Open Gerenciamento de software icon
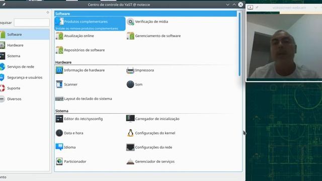322x181 pixels. 130,36
